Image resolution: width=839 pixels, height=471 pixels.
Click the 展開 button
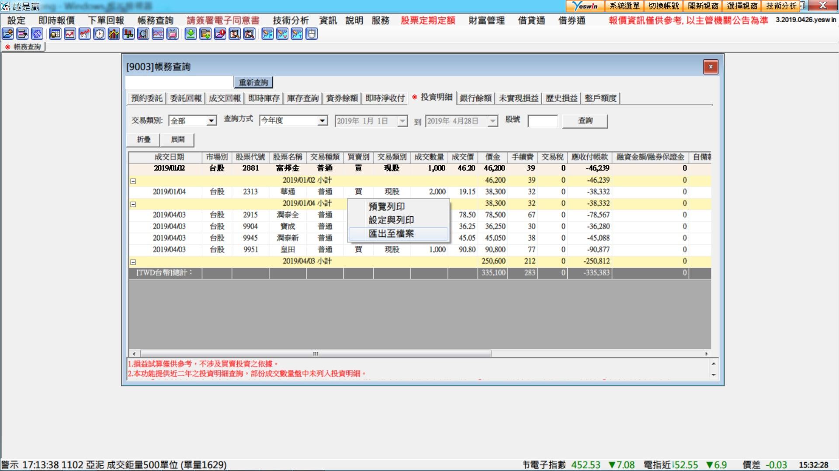pyautogui.click(x=177, y=140)
